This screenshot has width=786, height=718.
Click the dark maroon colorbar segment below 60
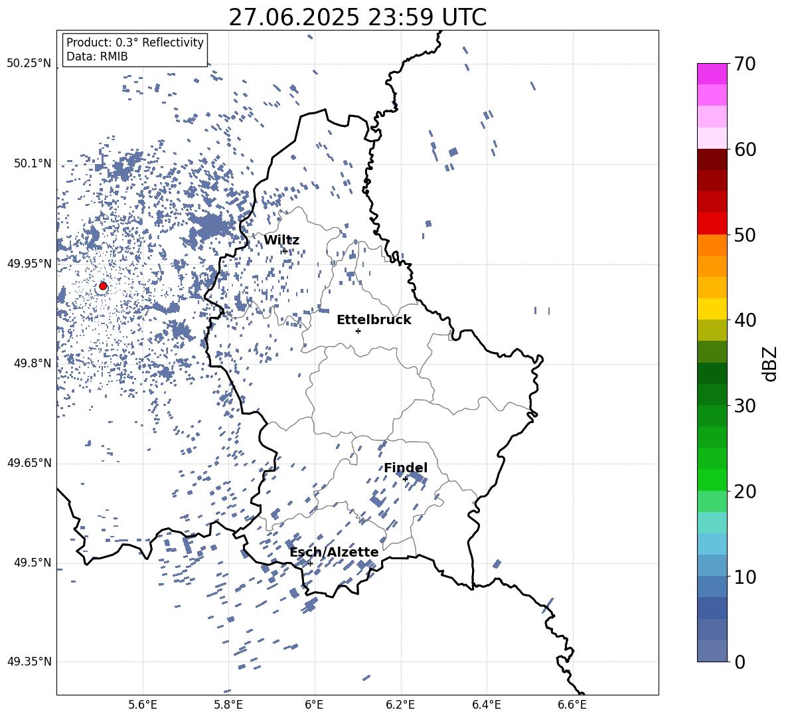click(712, 159)
